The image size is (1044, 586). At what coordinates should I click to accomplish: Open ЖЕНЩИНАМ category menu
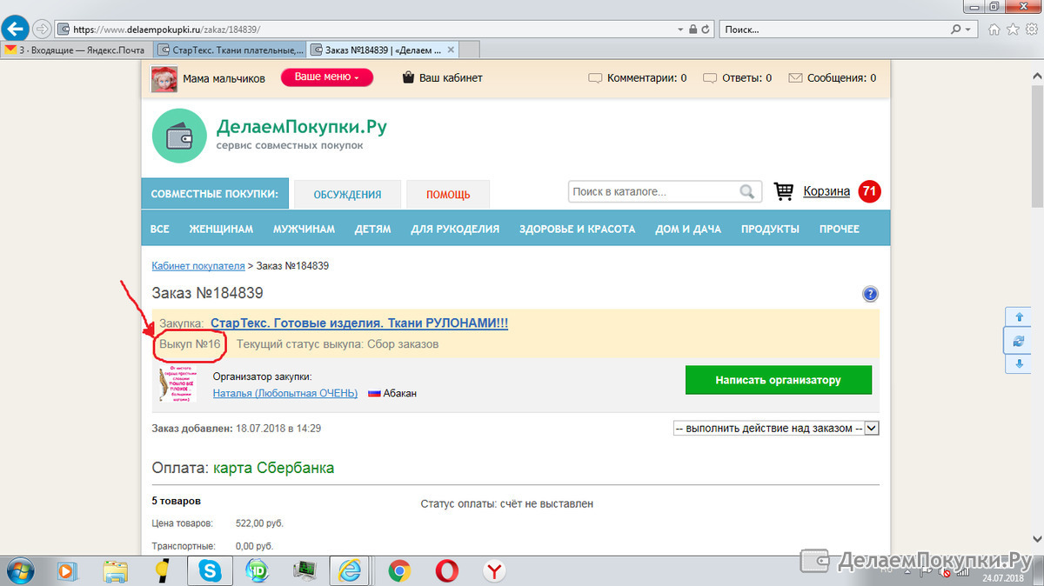[221, 229]
